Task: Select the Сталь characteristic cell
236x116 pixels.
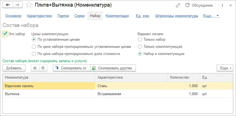Action: (132, 86)
